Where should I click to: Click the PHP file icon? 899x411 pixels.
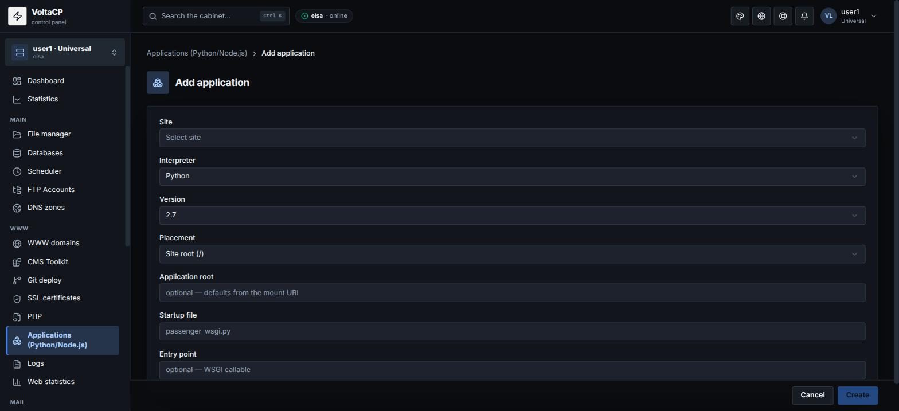(17, 316)
